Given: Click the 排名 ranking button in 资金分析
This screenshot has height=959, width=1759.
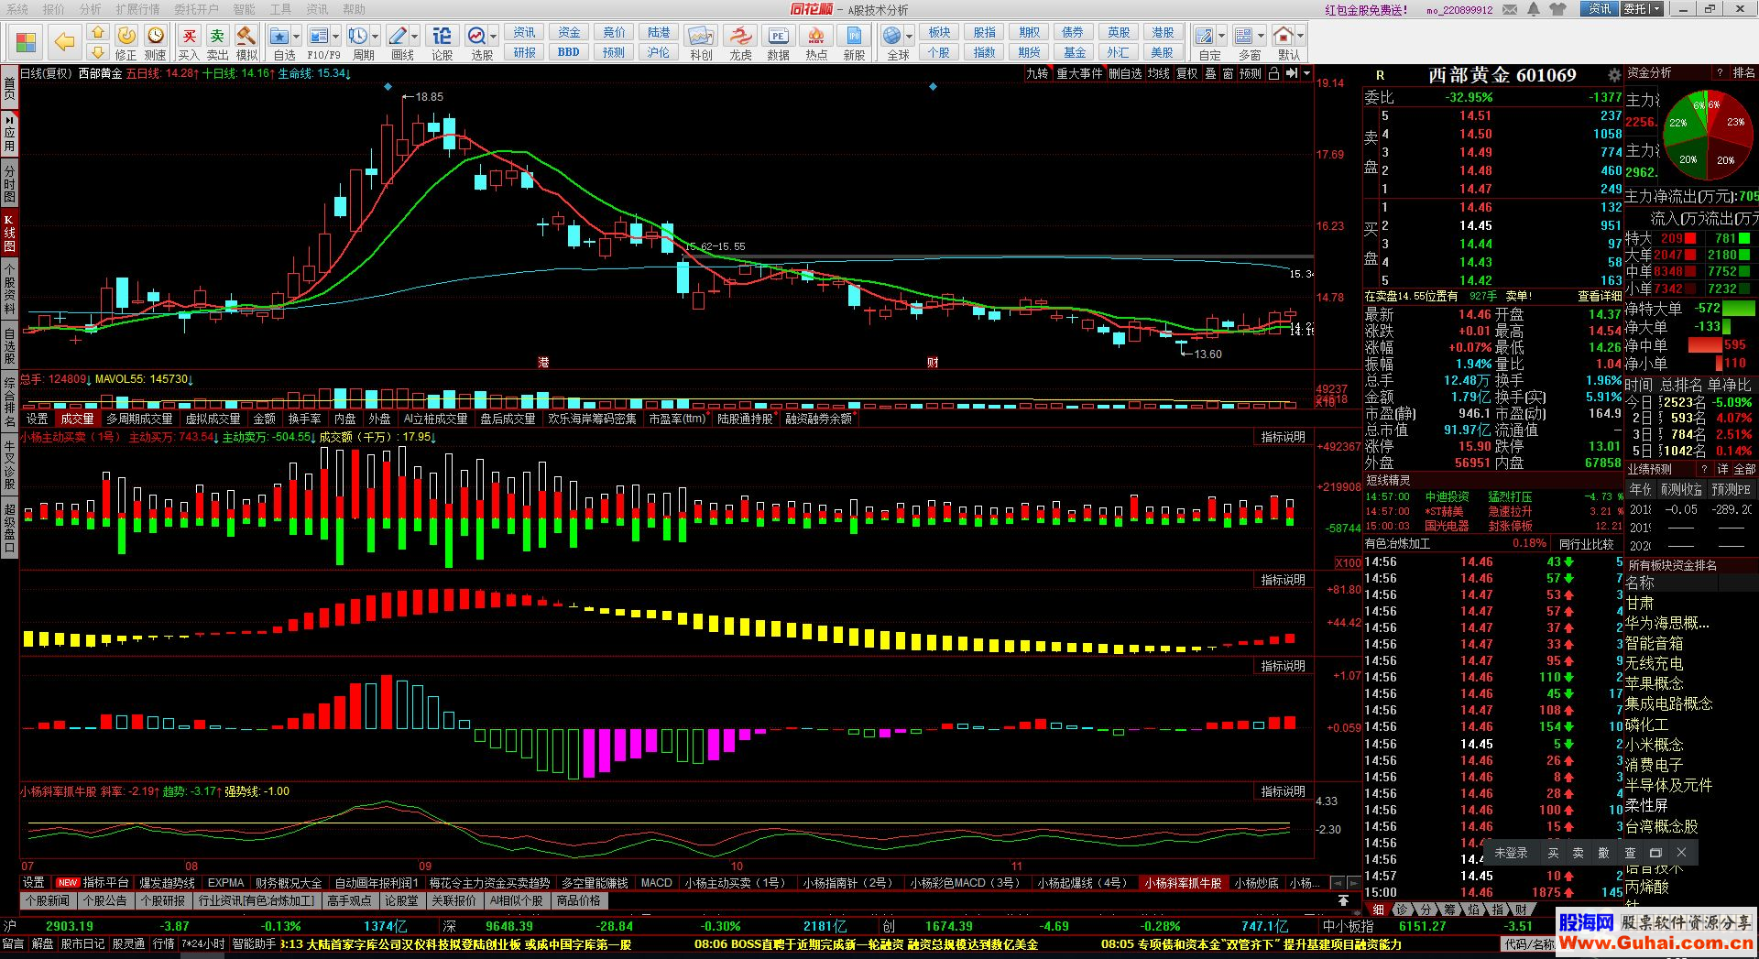Looking at the screenshot, I should click(x=1743, y=72).
